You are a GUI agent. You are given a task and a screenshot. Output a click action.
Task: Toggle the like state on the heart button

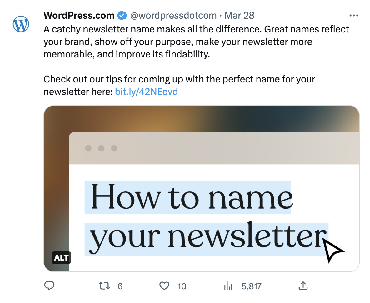164,286
